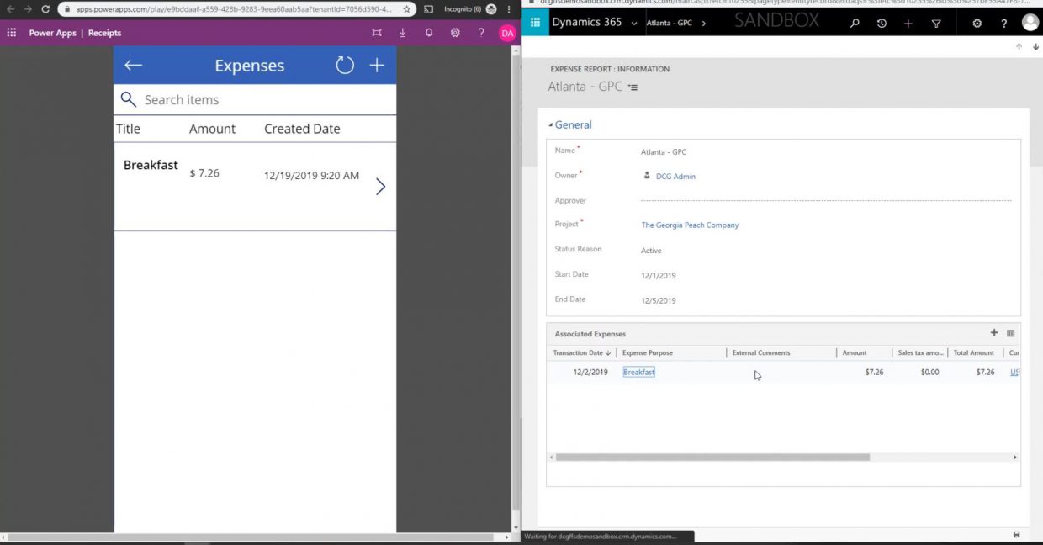The width and height of the screenshot is (1043, 545).
Task: Add a new expense with the plus icon
Action: 377,65
